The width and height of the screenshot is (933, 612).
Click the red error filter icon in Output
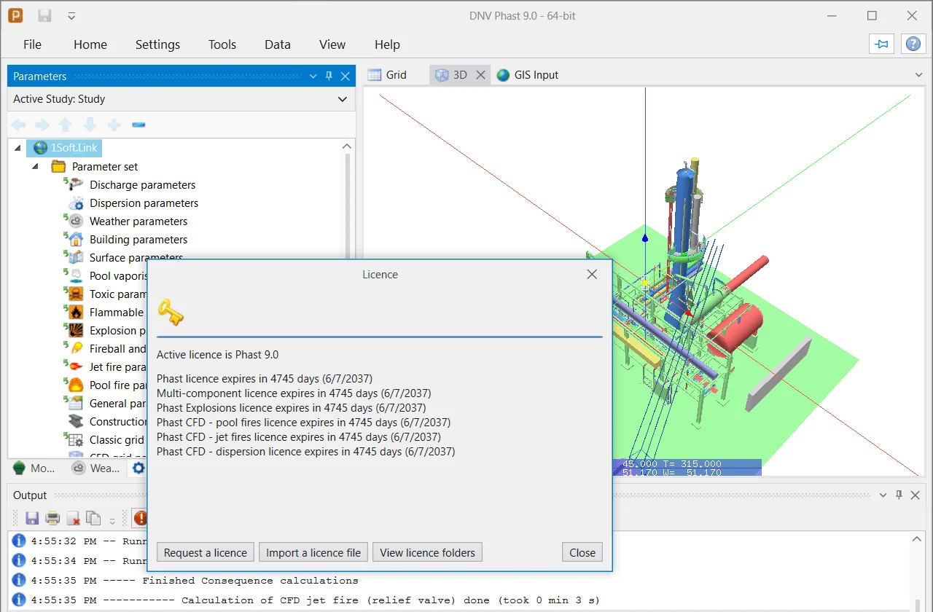[141, 518]
